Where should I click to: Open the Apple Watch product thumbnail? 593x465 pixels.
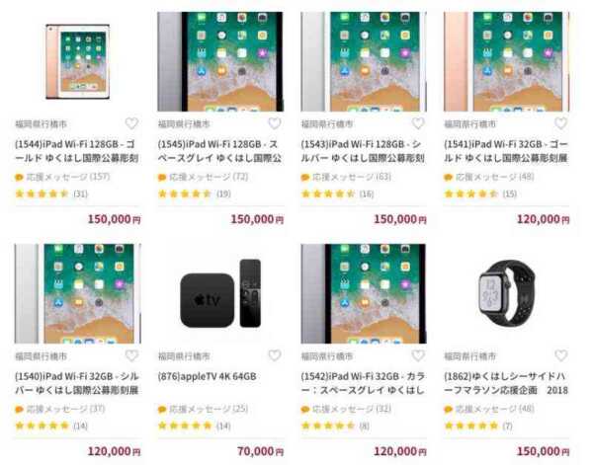pyautogui.click(x=507, y=293)
